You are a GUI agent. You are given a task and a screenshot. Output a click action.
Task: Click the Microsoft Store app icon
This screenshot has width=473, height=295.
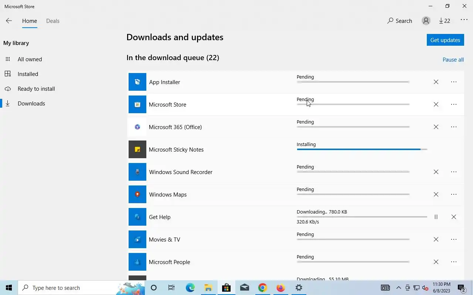[x=137, y=104]
